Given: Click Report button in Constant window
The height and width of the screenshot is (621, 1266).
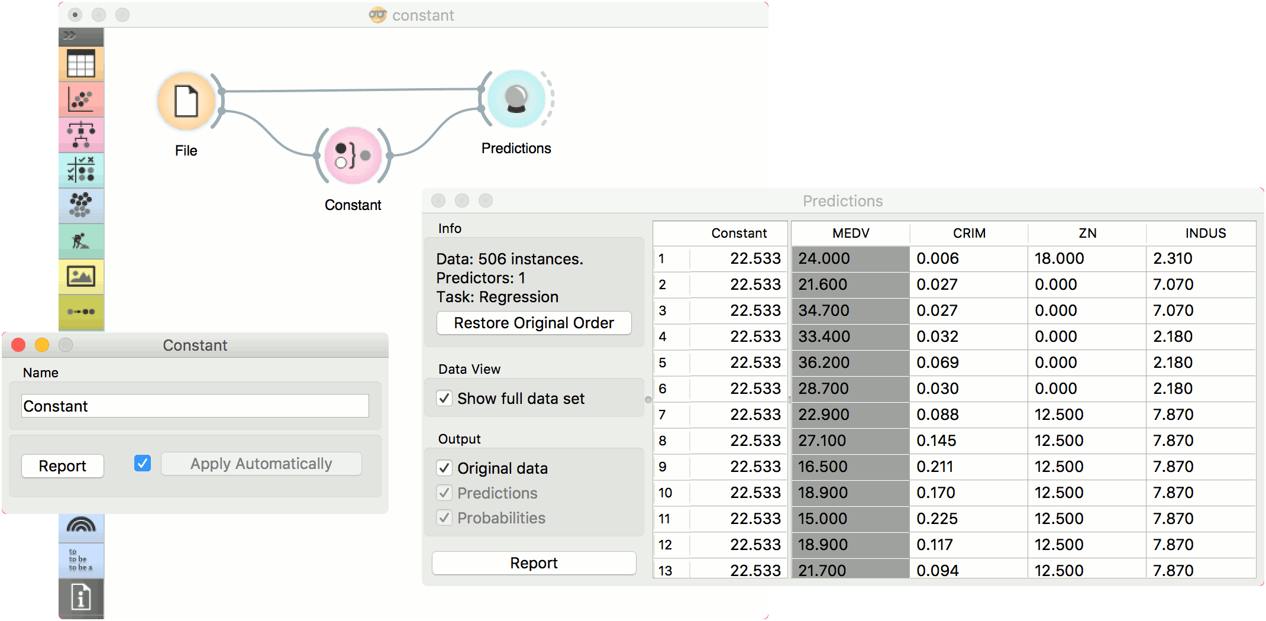Looking at the screenshot, I should [63, 466].
